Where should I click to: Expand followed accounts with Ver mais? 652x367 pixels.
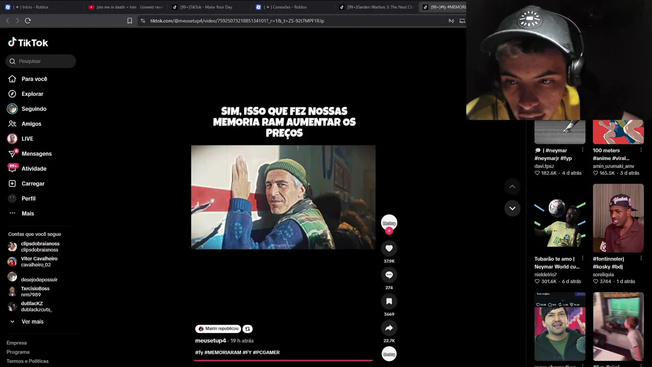pyautogui.click(x=32, y=322)
